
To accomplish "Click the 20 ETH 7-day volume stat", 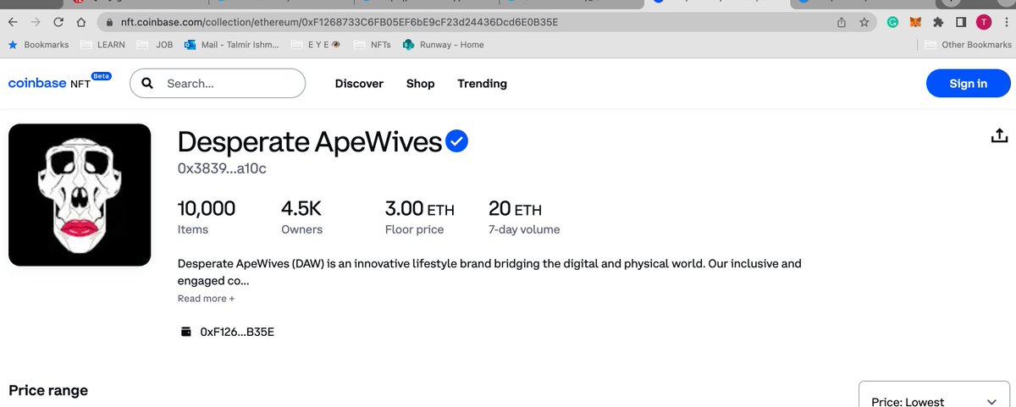I will click(x=524, y=217).
